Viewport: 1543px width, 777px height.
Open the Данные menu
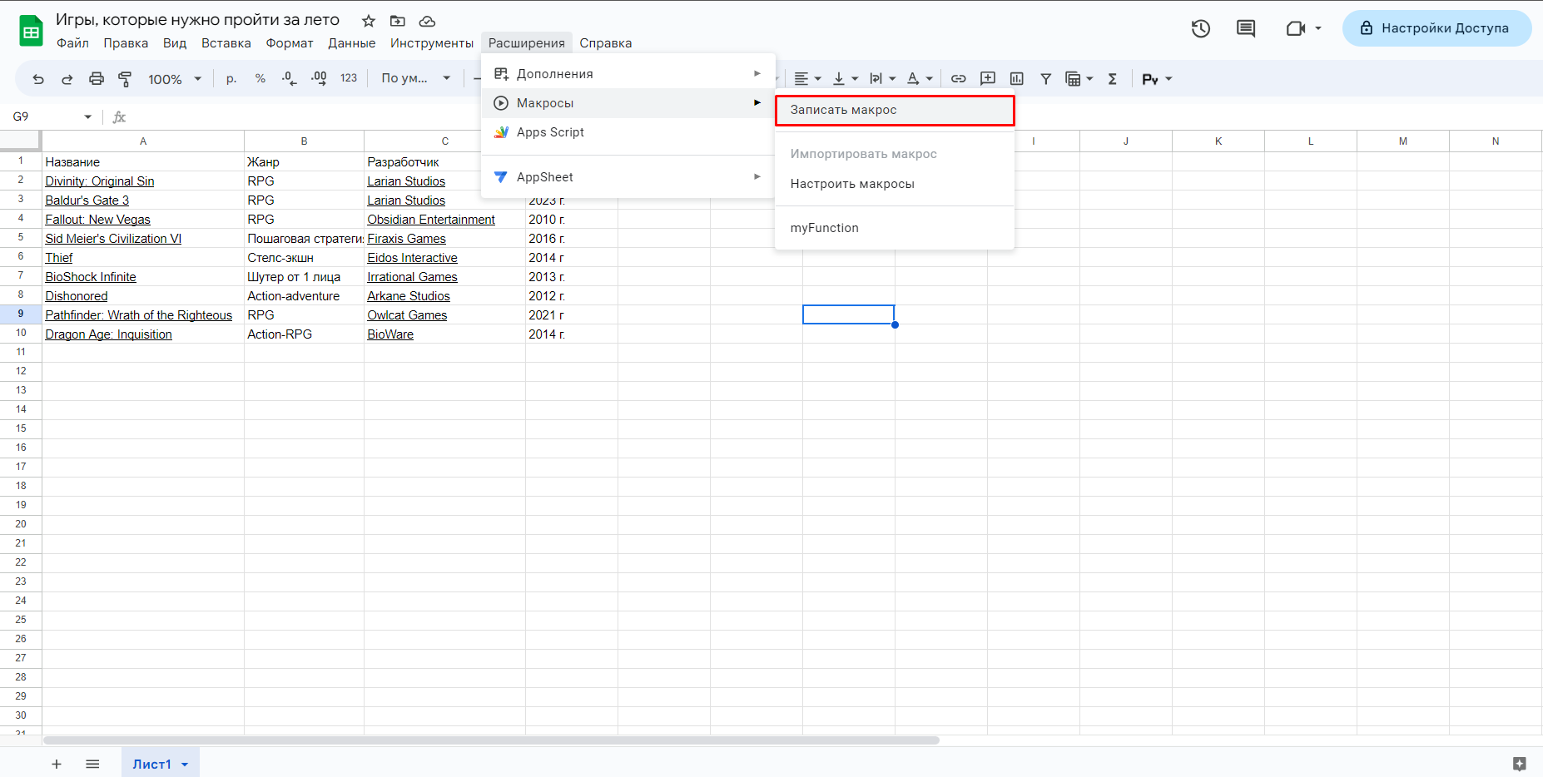(351, 43)
